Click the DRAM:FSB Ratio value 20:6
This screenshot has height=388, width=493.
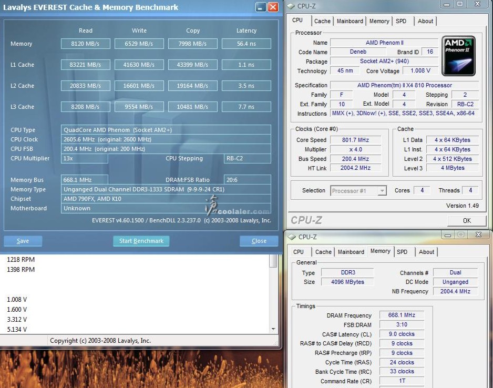coord(247,180)
